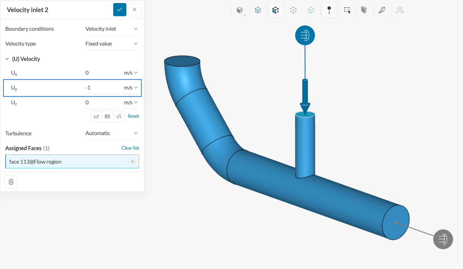Click the chart plot icon under velocity
The width and height of the screenshot is (463, 269).
point(96,116)
